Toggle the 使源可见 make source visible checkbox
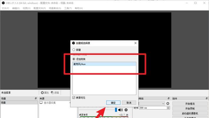Image resolution: width=209 pixels, height=118 pixels. coord(74,98)
